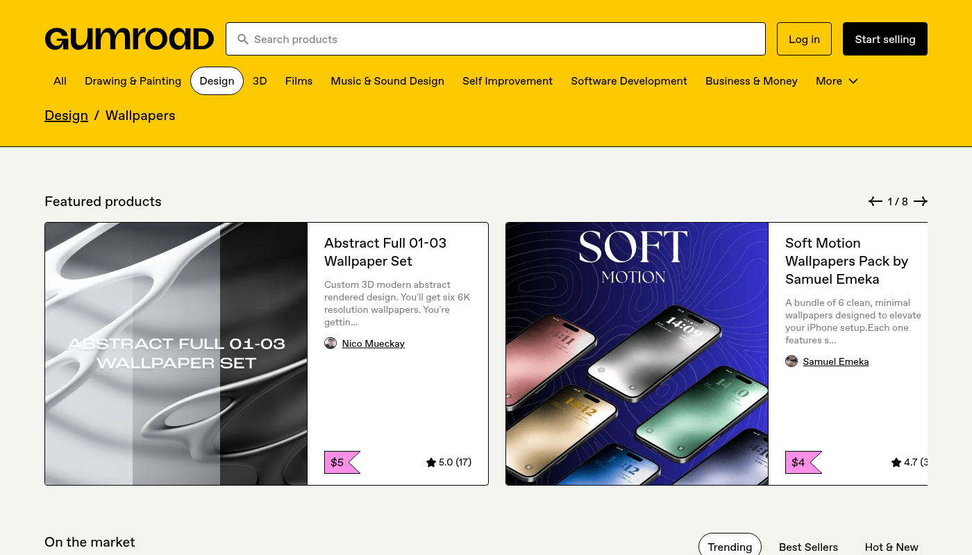The image size is (972, 555).
Task: Switch to Hot & New sorting
Action: (891, 547)
